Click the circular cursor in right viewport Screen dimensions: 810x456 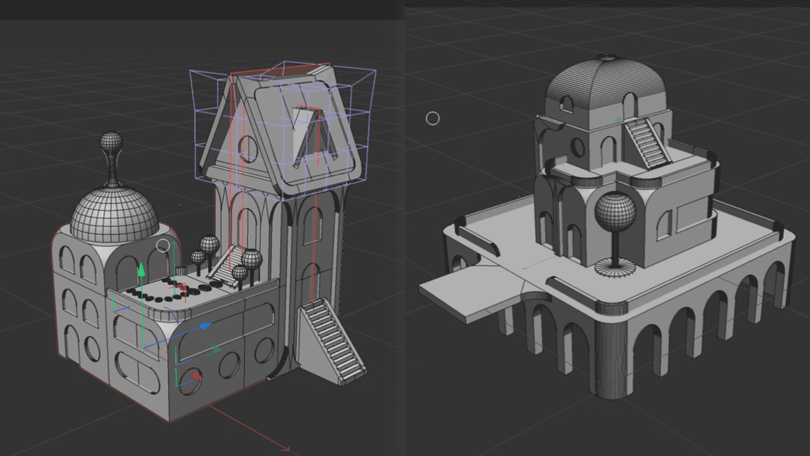point(432,119)
